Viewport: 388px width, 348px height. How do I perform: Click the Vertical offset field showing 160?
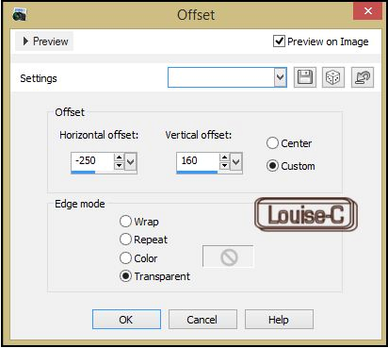click(198, 161)
